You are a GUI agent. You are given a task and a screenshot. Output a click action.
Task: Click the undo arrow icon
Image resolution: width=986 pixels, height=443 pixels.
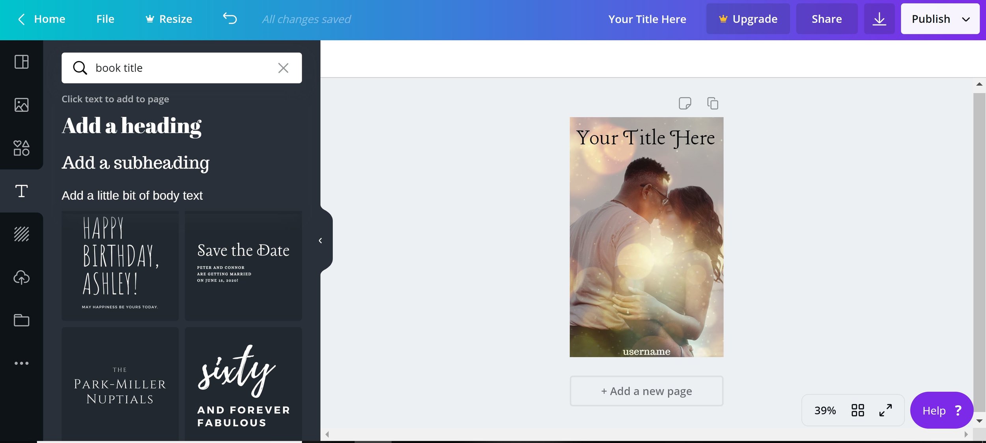tap(230, 19)
